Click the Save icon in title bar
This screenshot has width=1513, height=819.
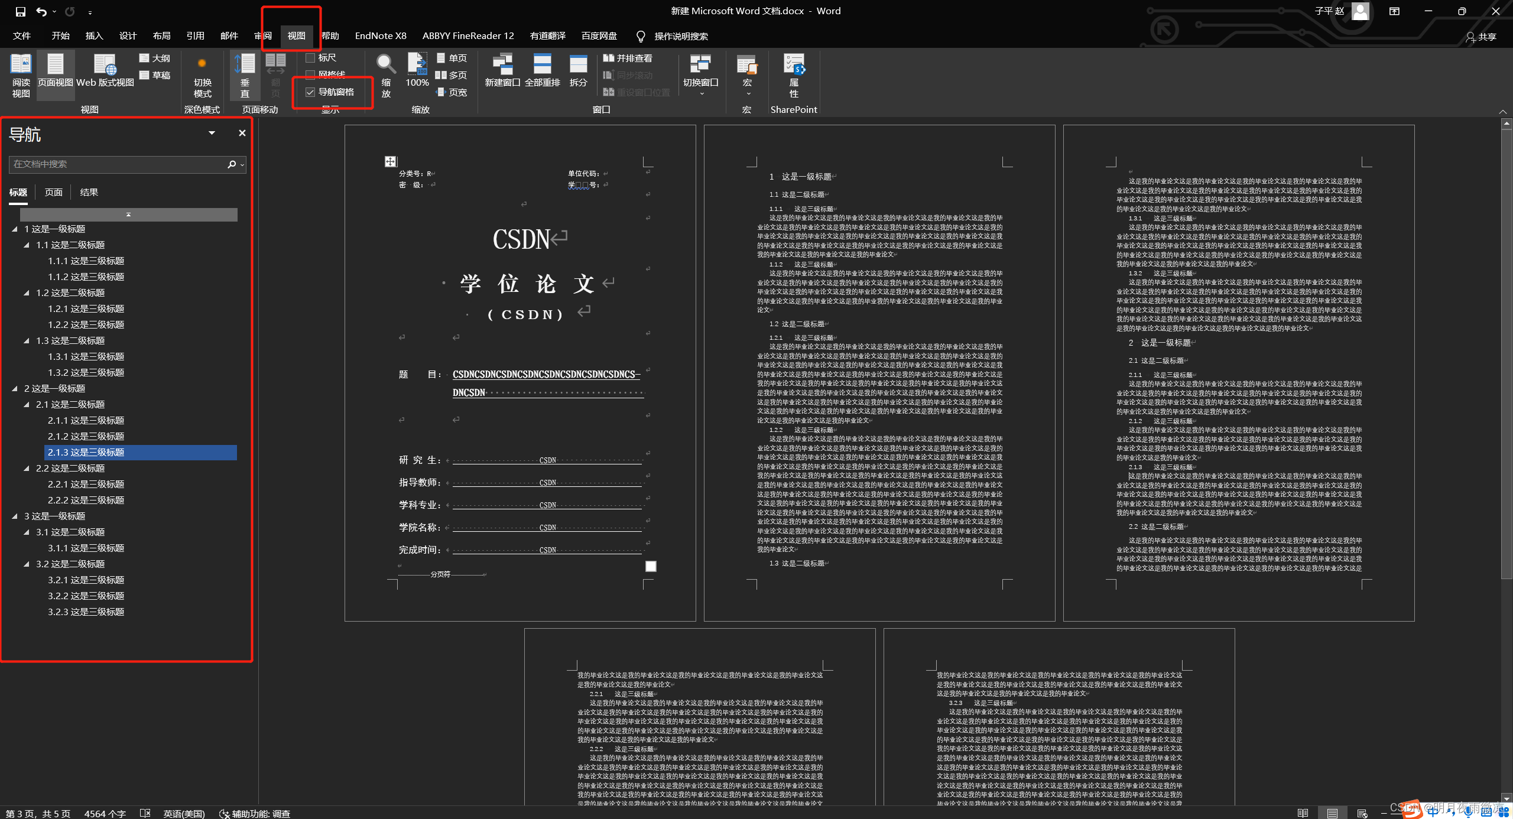click(x=21, y=11)
